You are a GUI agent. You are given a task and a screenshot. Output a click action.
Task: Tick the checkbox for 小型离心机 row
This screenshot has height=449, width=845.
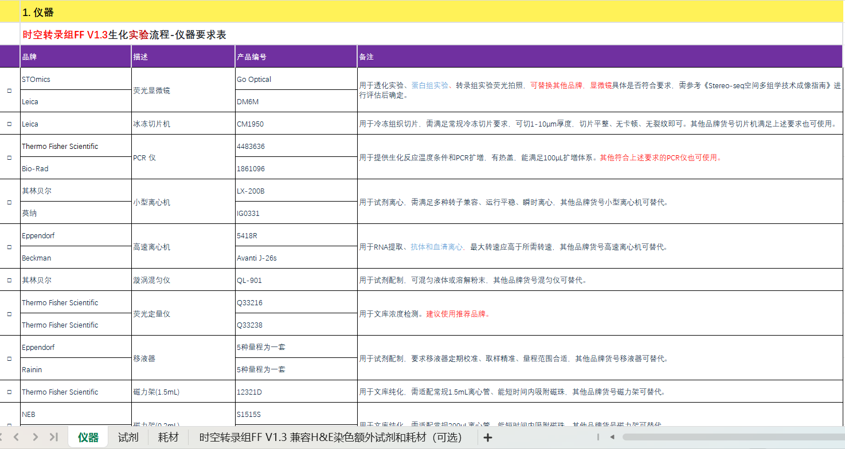(x=9, y=202)
